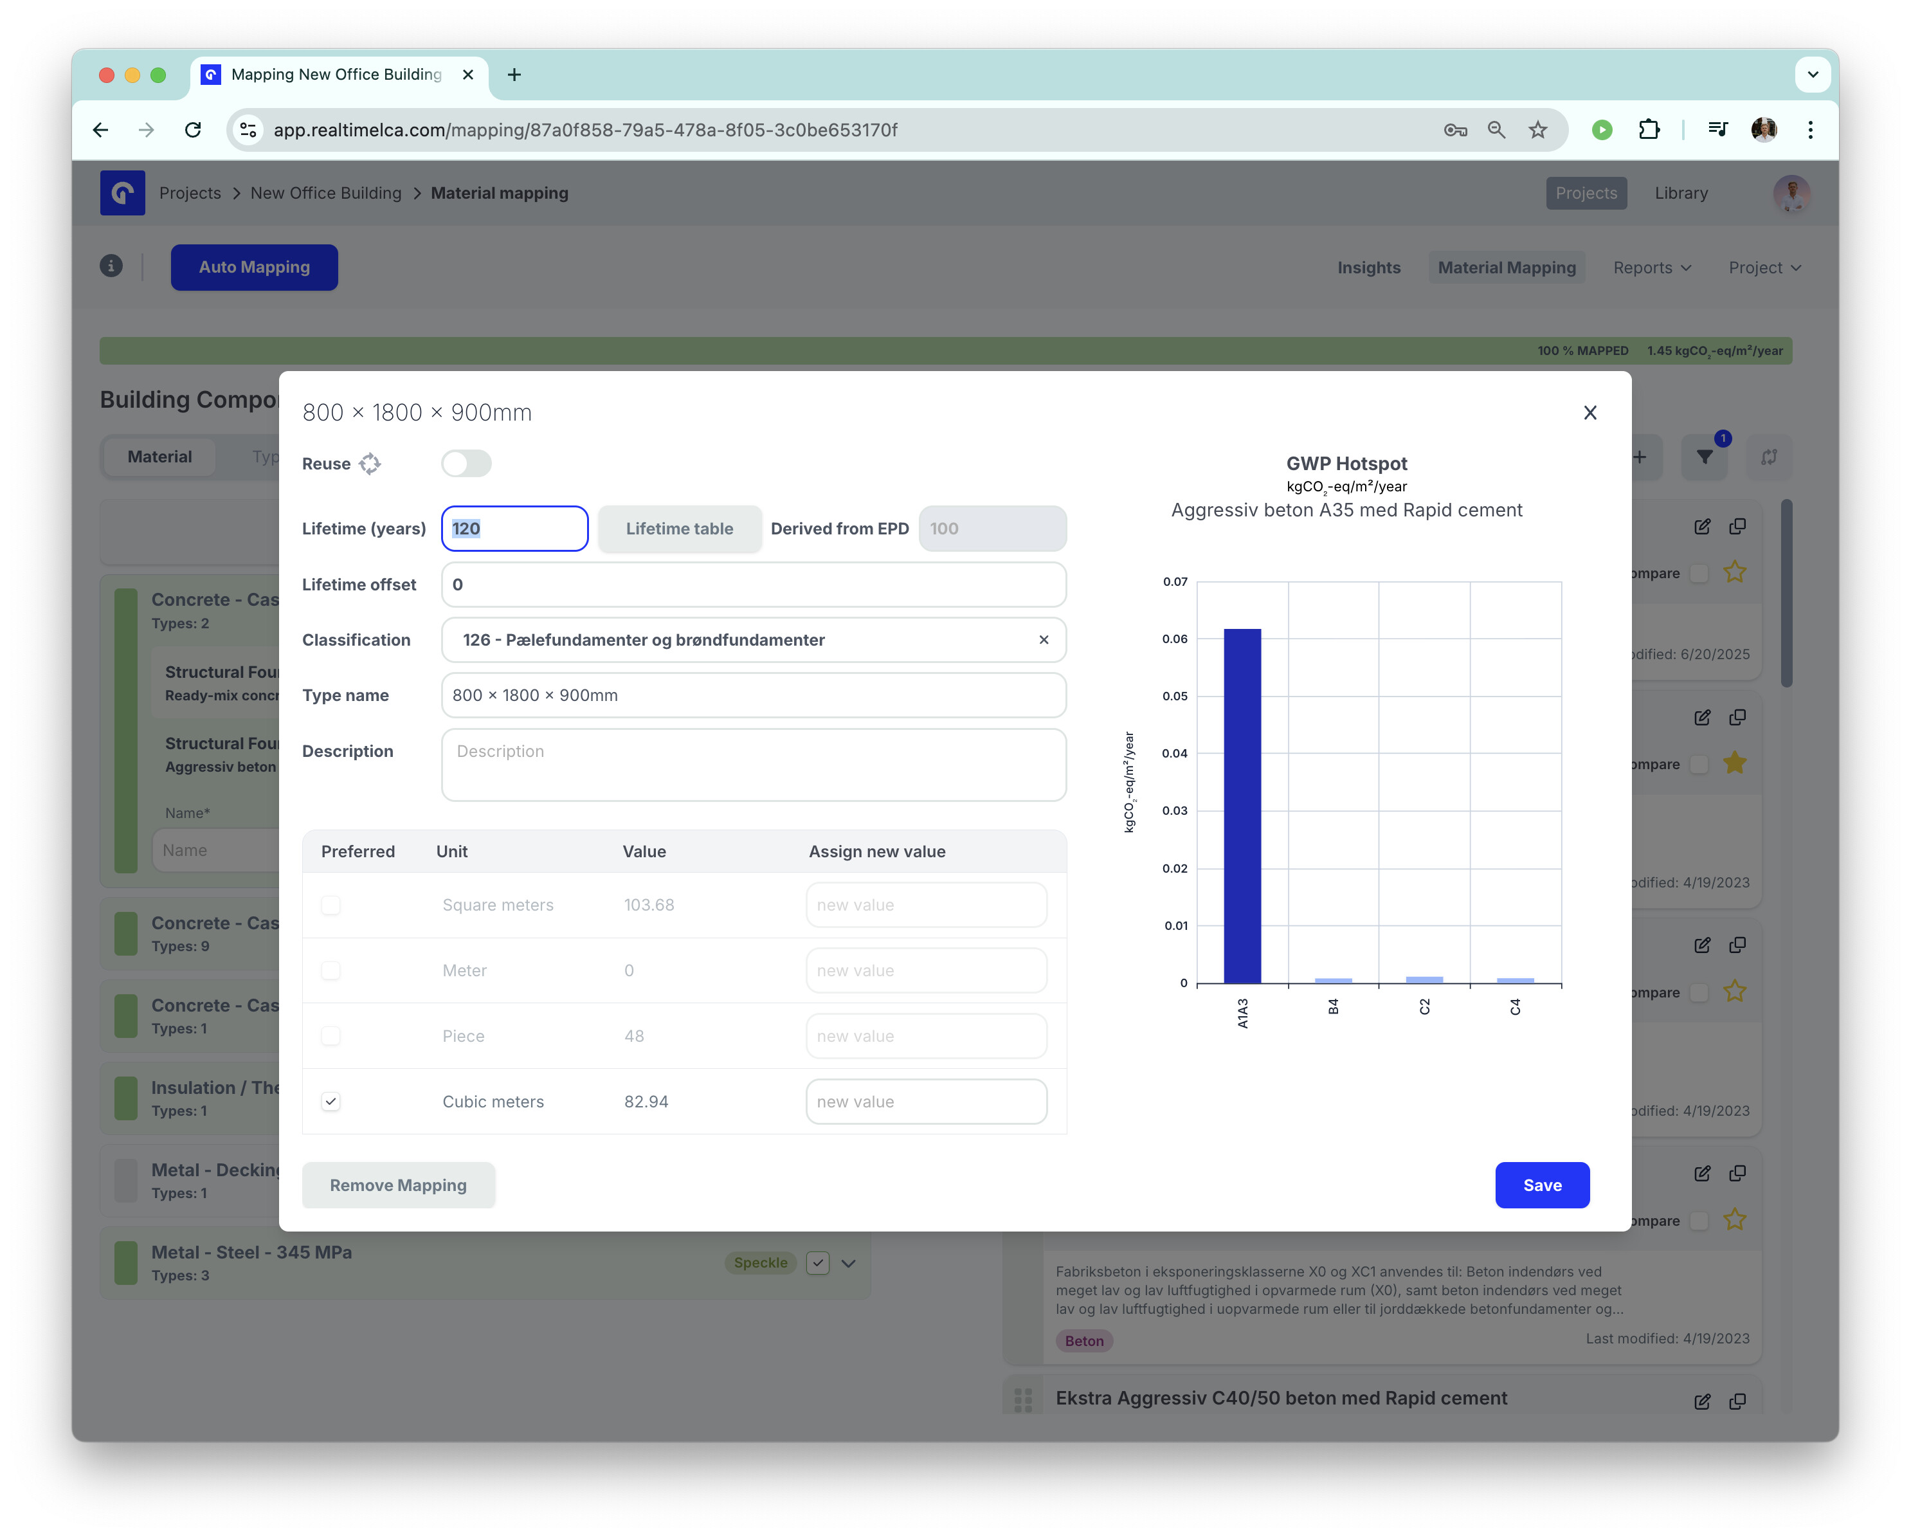Clear the classification with its X icon

[1043, 640]
